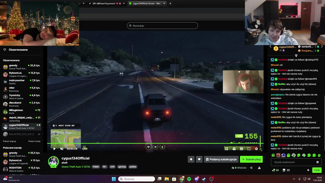Open clip creation in player

point(234,149)
